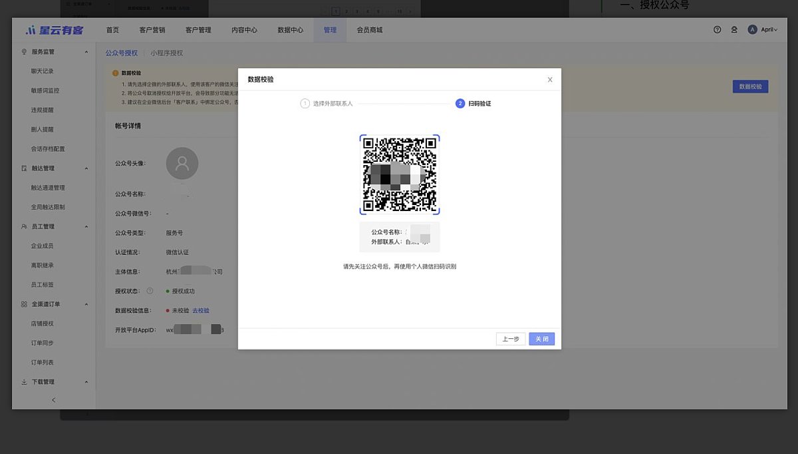Screen dimensions: 798x454
Task: Open 客户营销 in top navigation
Action: coord(152,30)
